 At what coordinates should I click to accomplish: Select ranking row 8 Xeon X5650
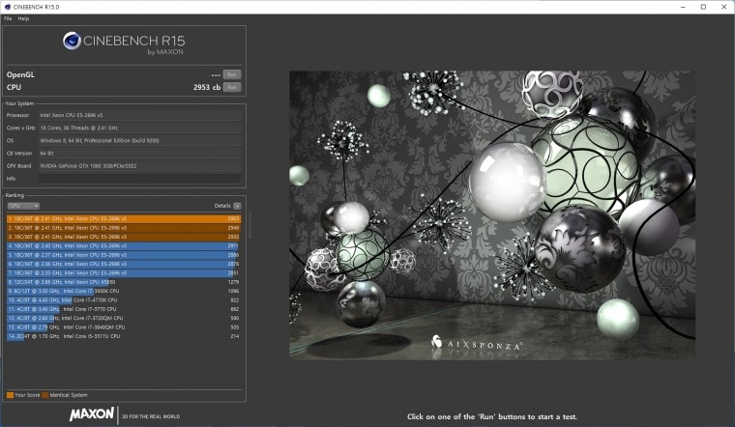pyautogui.click(x=124, y=282)
